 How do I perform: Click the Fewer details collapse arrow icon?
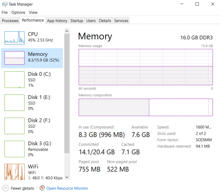tap(6, 188)
